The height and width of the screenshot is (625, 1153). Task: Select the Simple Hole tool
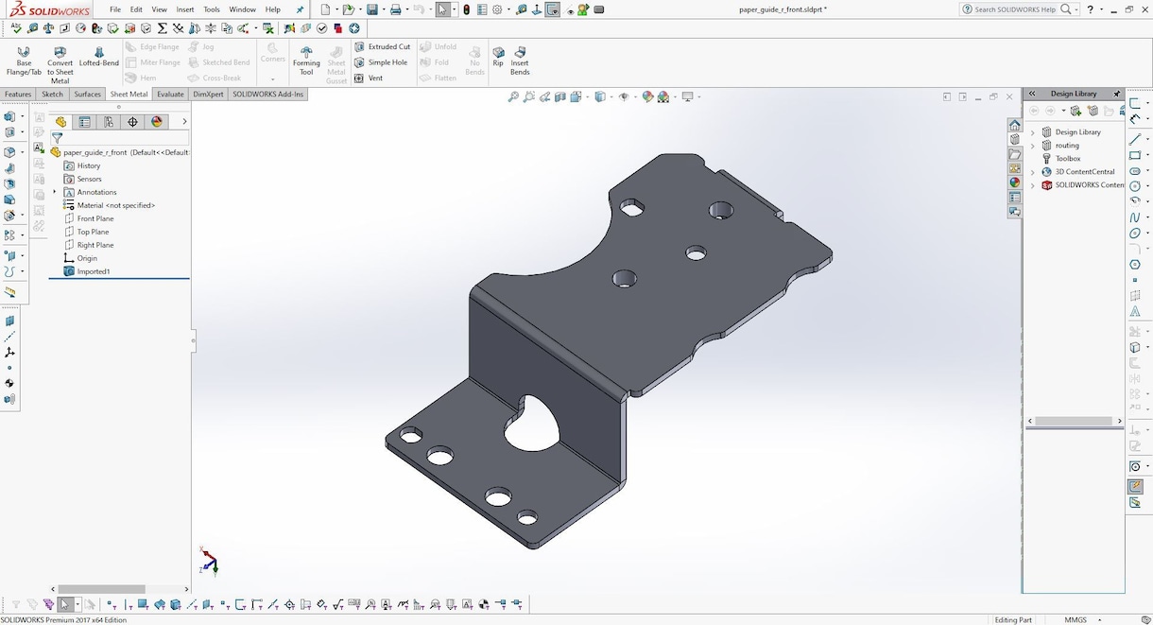[381, 62]
